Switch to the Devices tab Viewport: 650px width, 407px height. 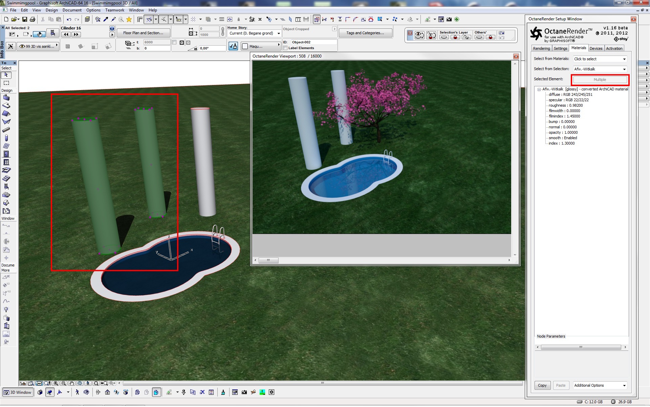pos(596,48)
